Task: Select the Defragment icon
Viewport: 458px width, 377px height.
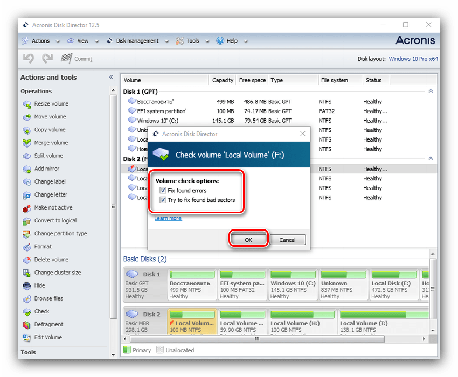Action: 27,325
